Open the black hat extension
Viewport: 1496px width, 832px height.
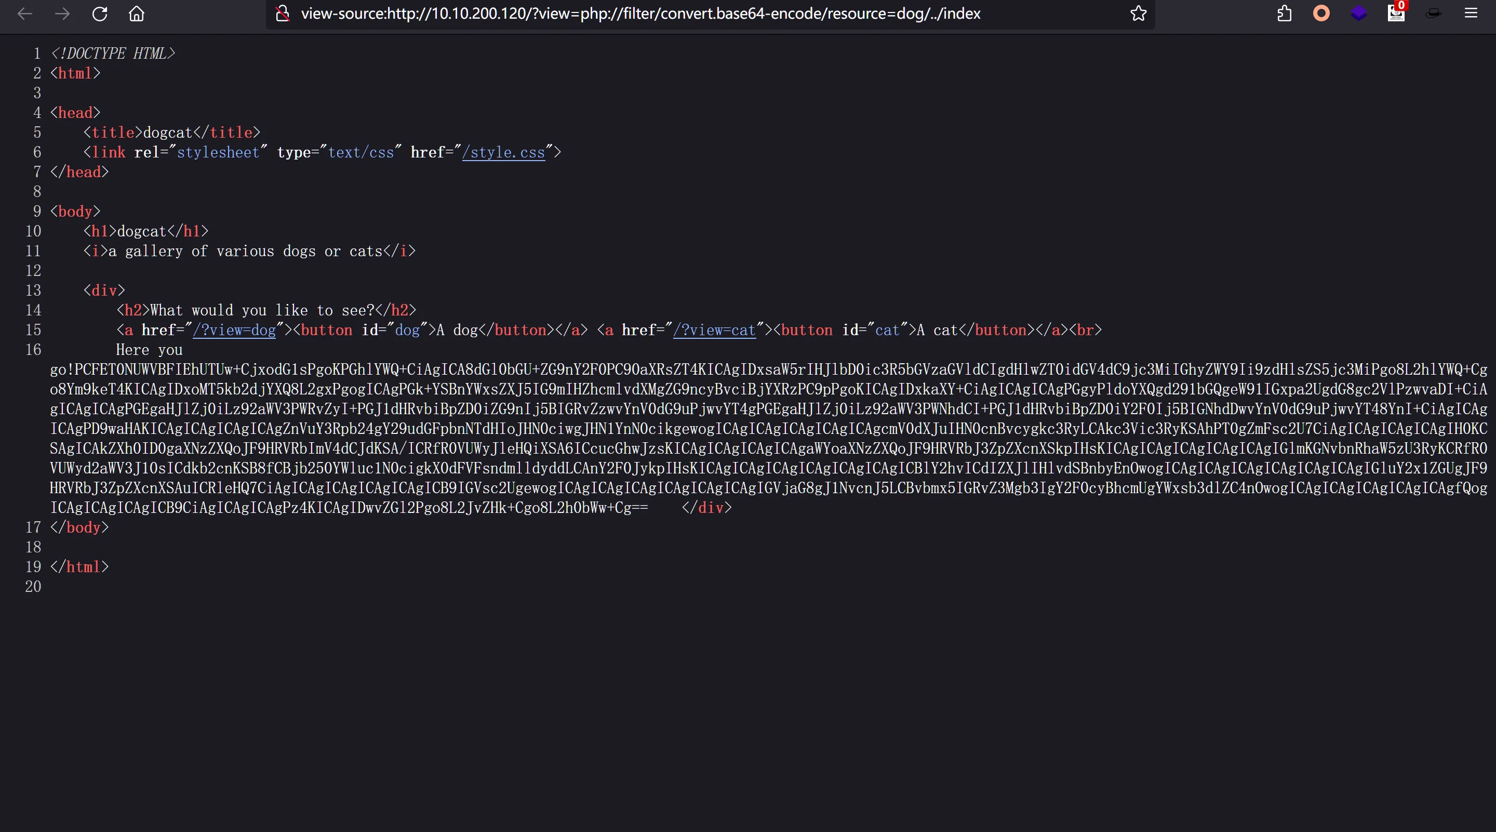coord(1433,14)
